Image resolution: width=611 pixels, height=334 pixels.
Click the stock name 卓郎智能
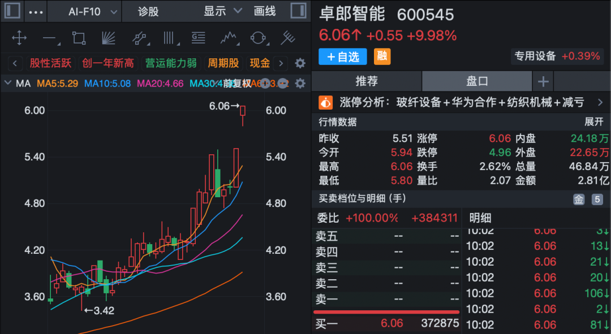click(x=352, y=14)
